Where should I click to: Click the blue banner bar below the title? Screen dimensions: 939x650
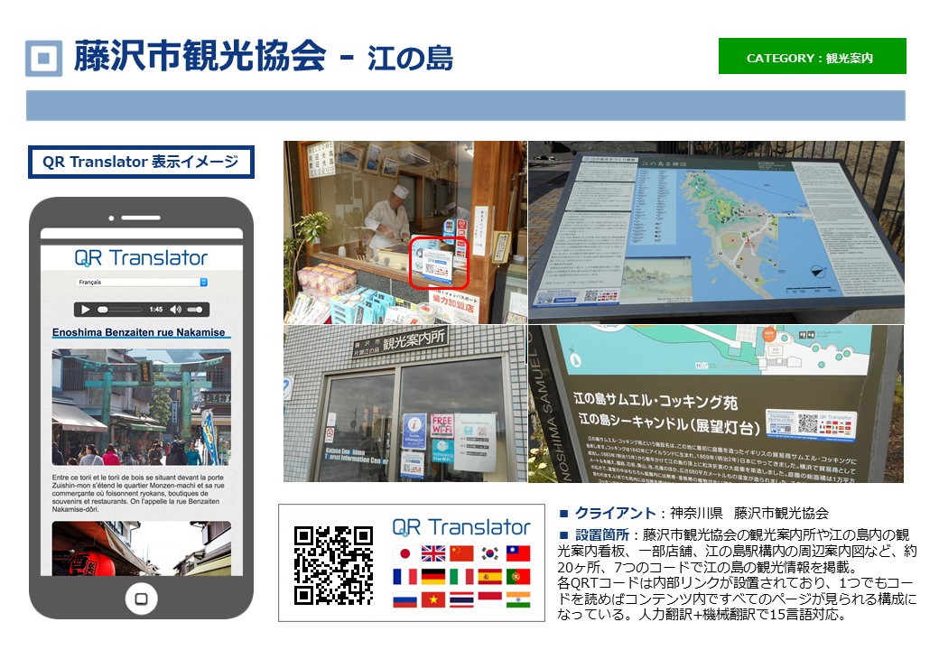tap(465, 106)
